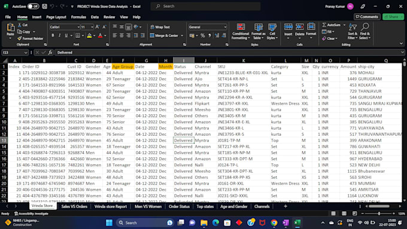Toggle the AutoSave switch
Image resolution: width=407 pixels, height=229 pixels.
pos(34,6)
